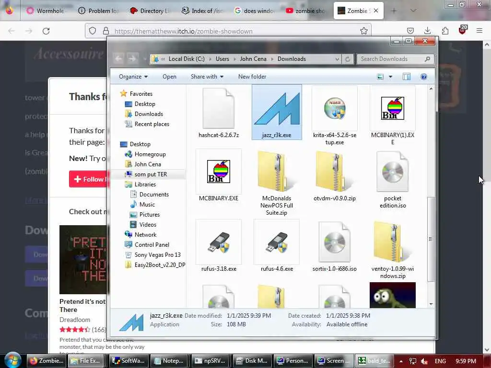Open the Organize menu
The width and height of the screenshot is (491, 368).
pos(133,77)
